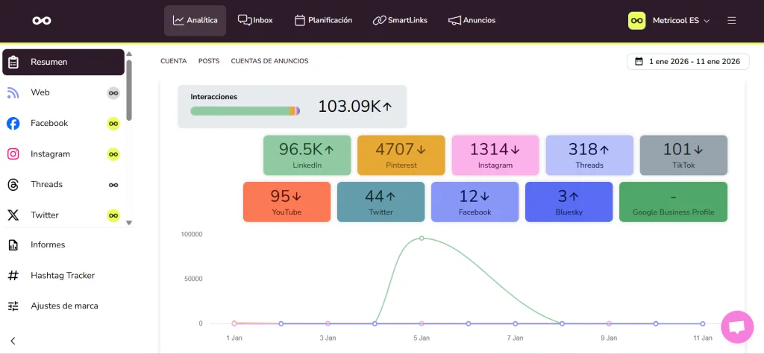
Task: Toggle the Pinterest interactions card
Action: click(x=401, y=155)
